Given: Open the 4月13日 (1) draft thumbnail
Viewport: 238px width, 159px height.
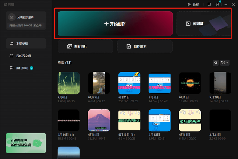Looking at the screenshot, I should pos(129,120).
